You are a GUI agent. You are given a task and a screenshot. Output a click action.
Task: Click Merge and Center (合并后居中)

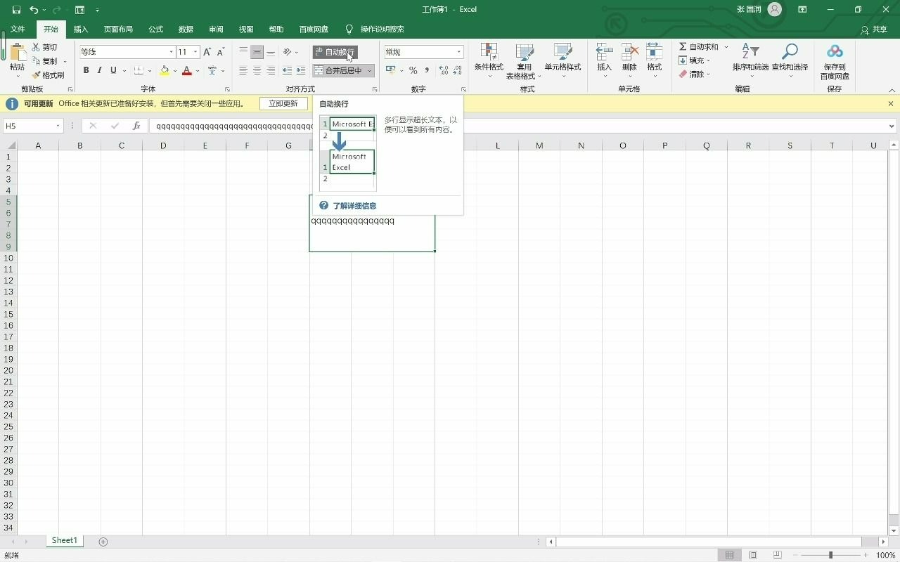(338, 70)
